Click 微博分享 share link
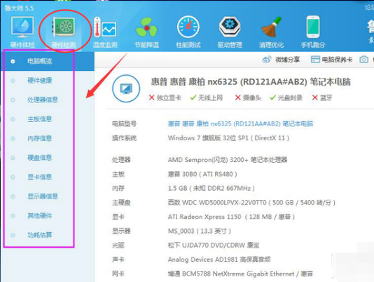The width and height of the screenshot is (374, 282). (287, 60)
